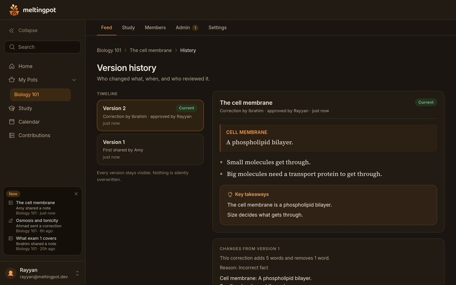Screen dimensions: 456x285
Task: Click the CHANGES FROM VERSION 1 label
Action: (x=250, y=249)
